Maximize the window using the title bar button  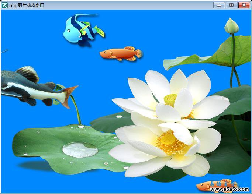[x=231, y=5]
